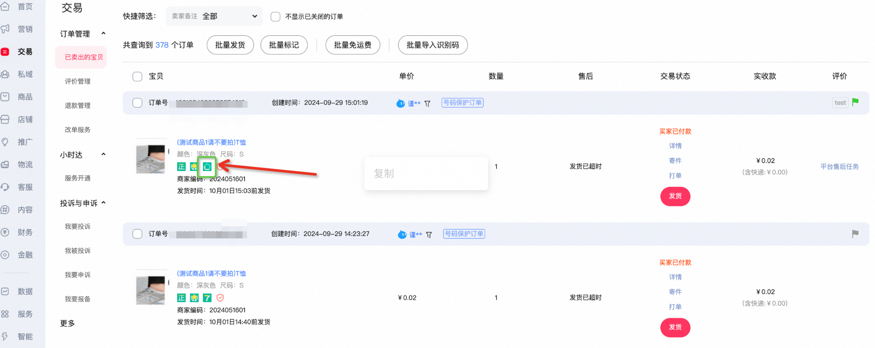Click 寄件 link of second order

[x=675, y=292]
